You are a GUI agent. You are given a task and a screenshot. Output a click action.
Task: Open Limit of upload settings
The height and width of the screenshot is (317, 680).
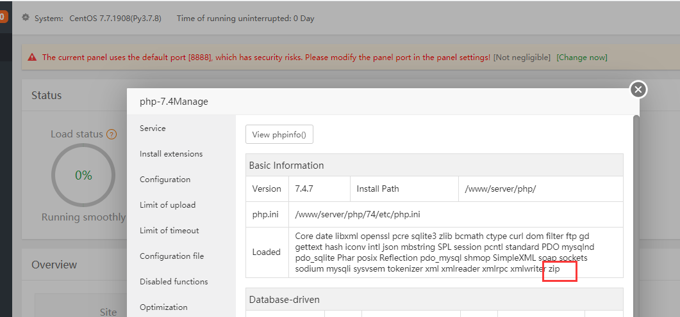click(167, 205)
